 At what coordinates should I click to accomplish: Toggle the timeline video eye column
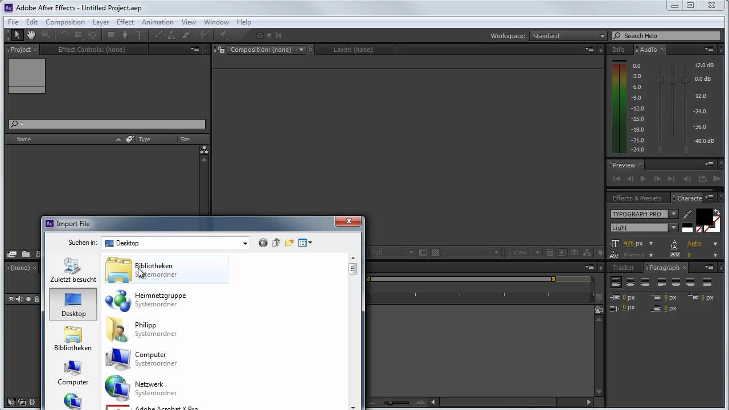tap(11, 299)
